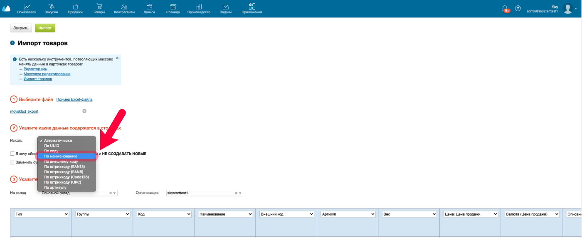The height and width of the screenshot is (238, 582).
Task: Open the Вес column dropdown
Action: 409,214
